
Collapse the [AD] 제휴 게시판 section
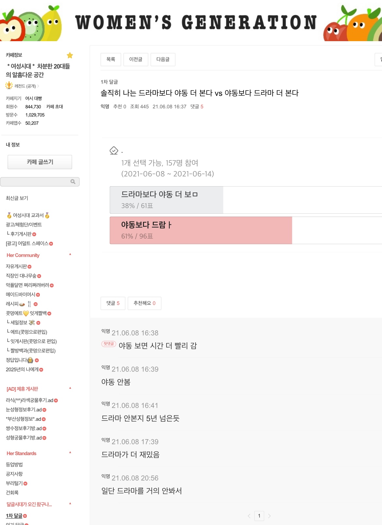pos(70,388)
